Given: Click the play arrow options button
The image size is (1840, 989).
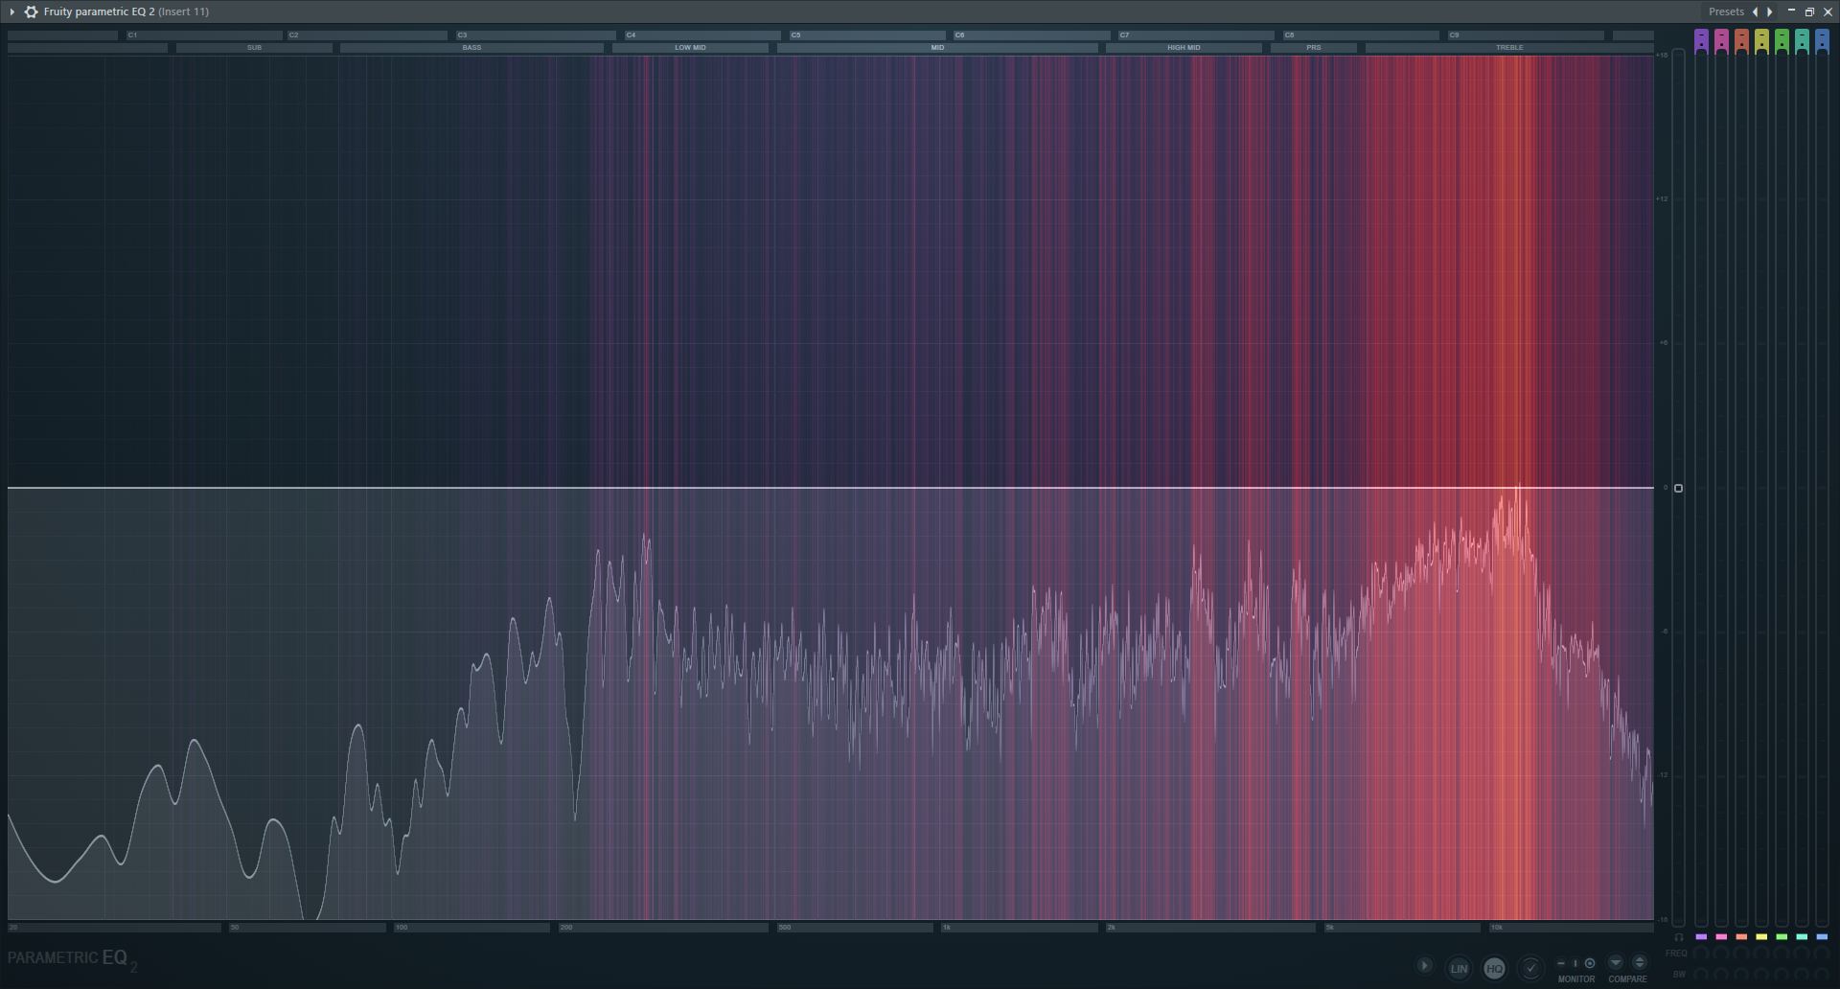Looking at the screenshot, I should (1425, 966).
